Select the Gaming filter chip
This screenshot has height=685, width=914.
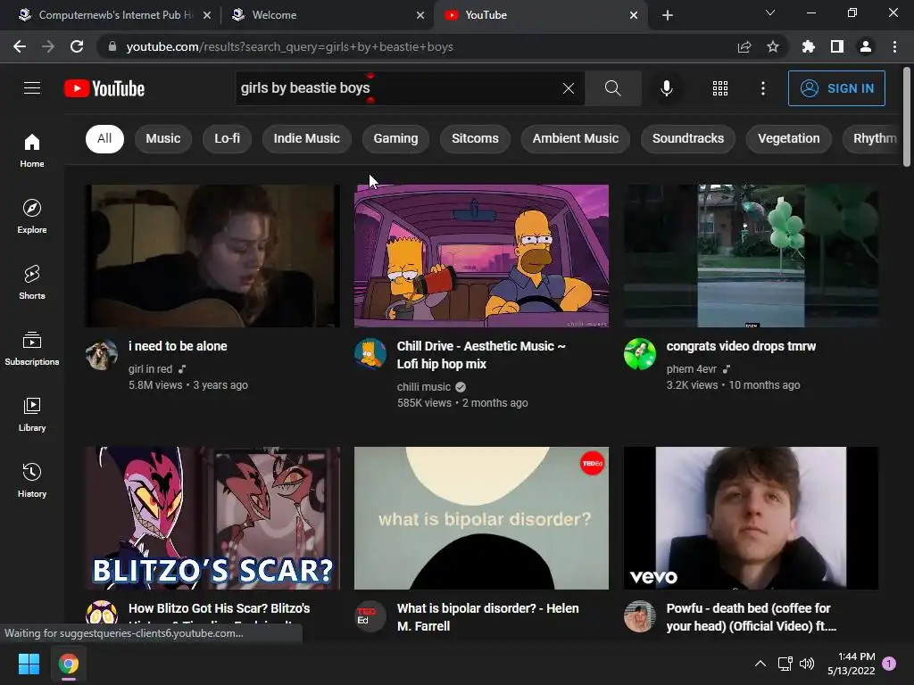pos(395,138)
